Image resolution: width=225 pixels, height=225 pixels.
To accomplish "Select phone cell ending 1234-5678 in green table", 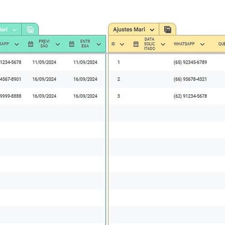I will [10, 62].
